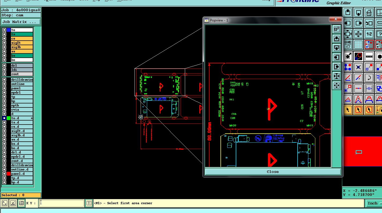The height and width of the screenshot is (213, 382).
Task: Toggle the checkbox for layer to.d
Action: [x=4, y=118]
